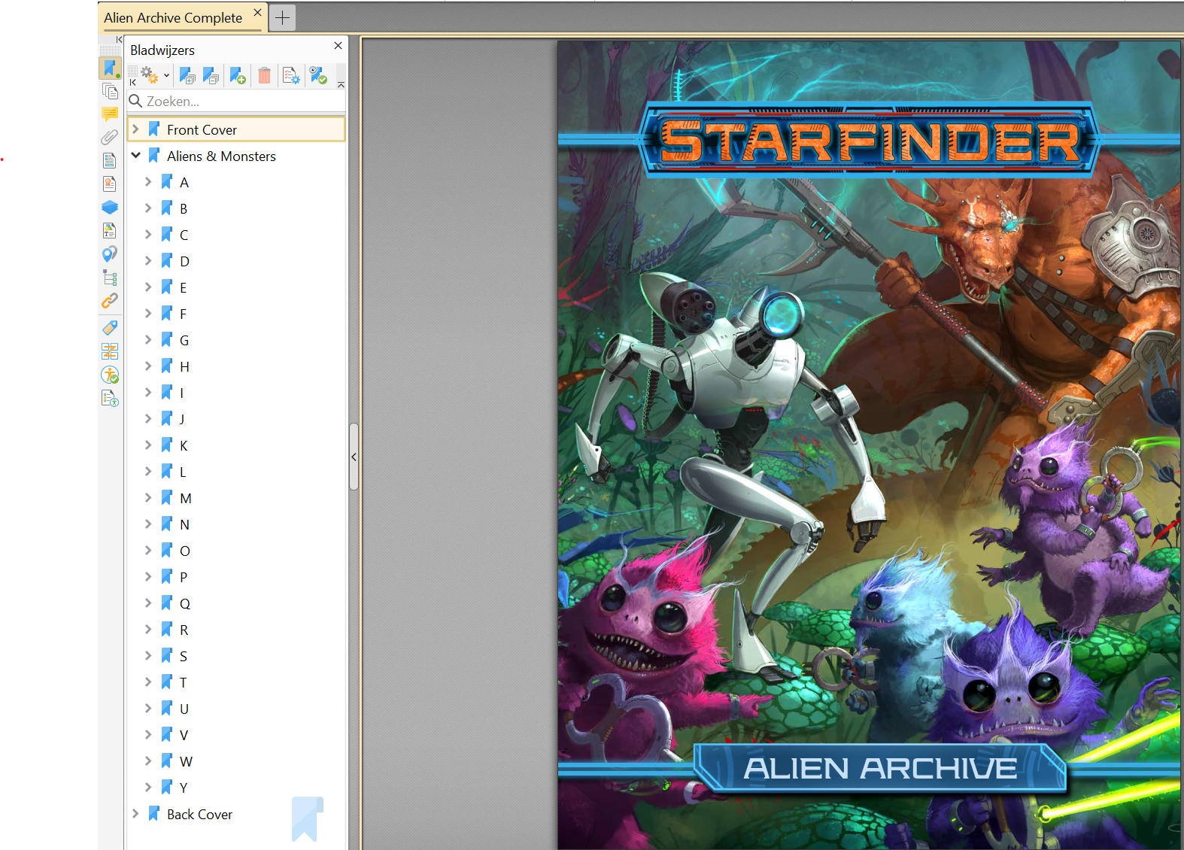1184x850 pixels.
Task: Open the links pane chain icon
Action: [110, 301]
